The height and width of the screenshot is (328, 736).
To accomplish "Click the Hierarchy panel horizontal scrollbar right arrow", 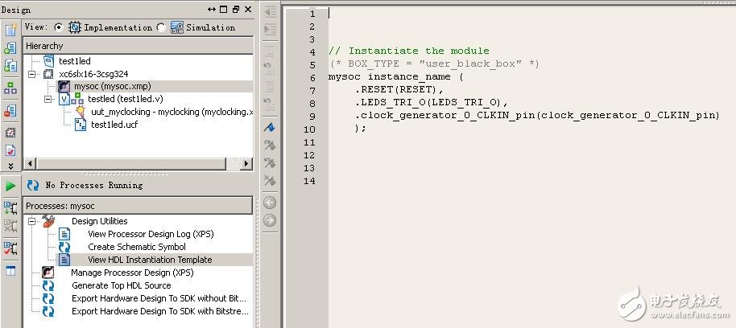I will pyautogui.click(x=247, y=164).
